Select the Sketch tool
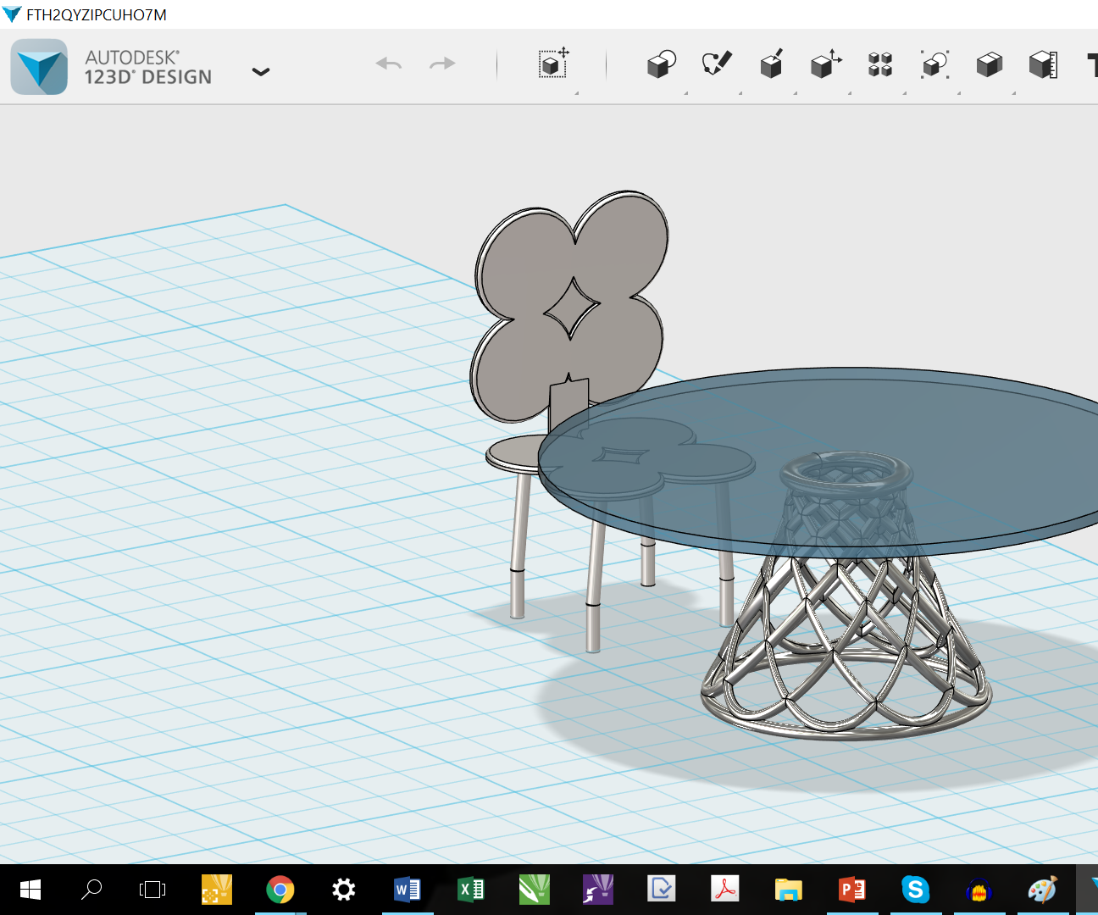 click(715, 64)
